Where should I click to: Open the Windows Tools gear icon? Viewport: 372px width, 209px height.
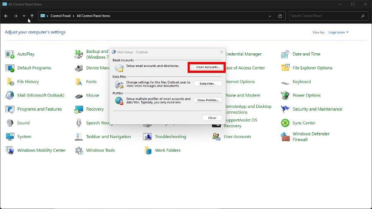click(x=79, y=150)
